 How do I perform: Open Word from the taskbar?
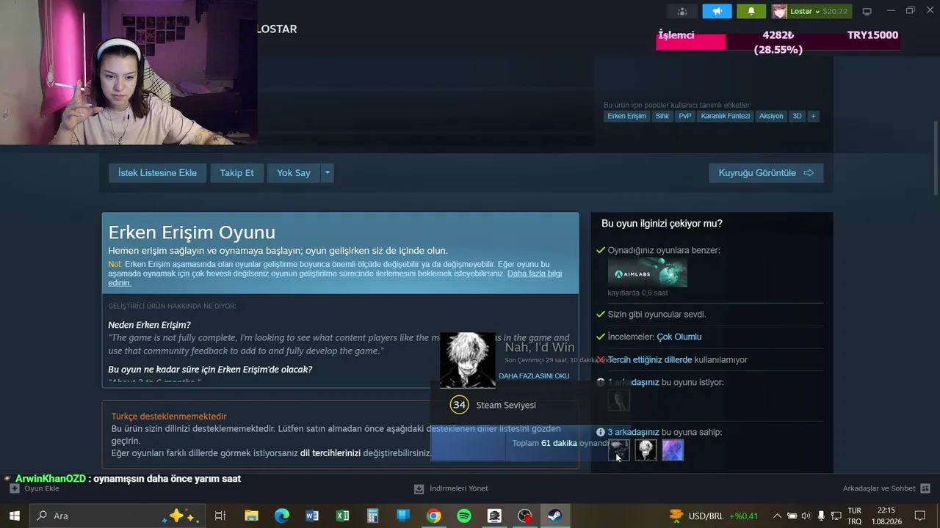point(312,516)
